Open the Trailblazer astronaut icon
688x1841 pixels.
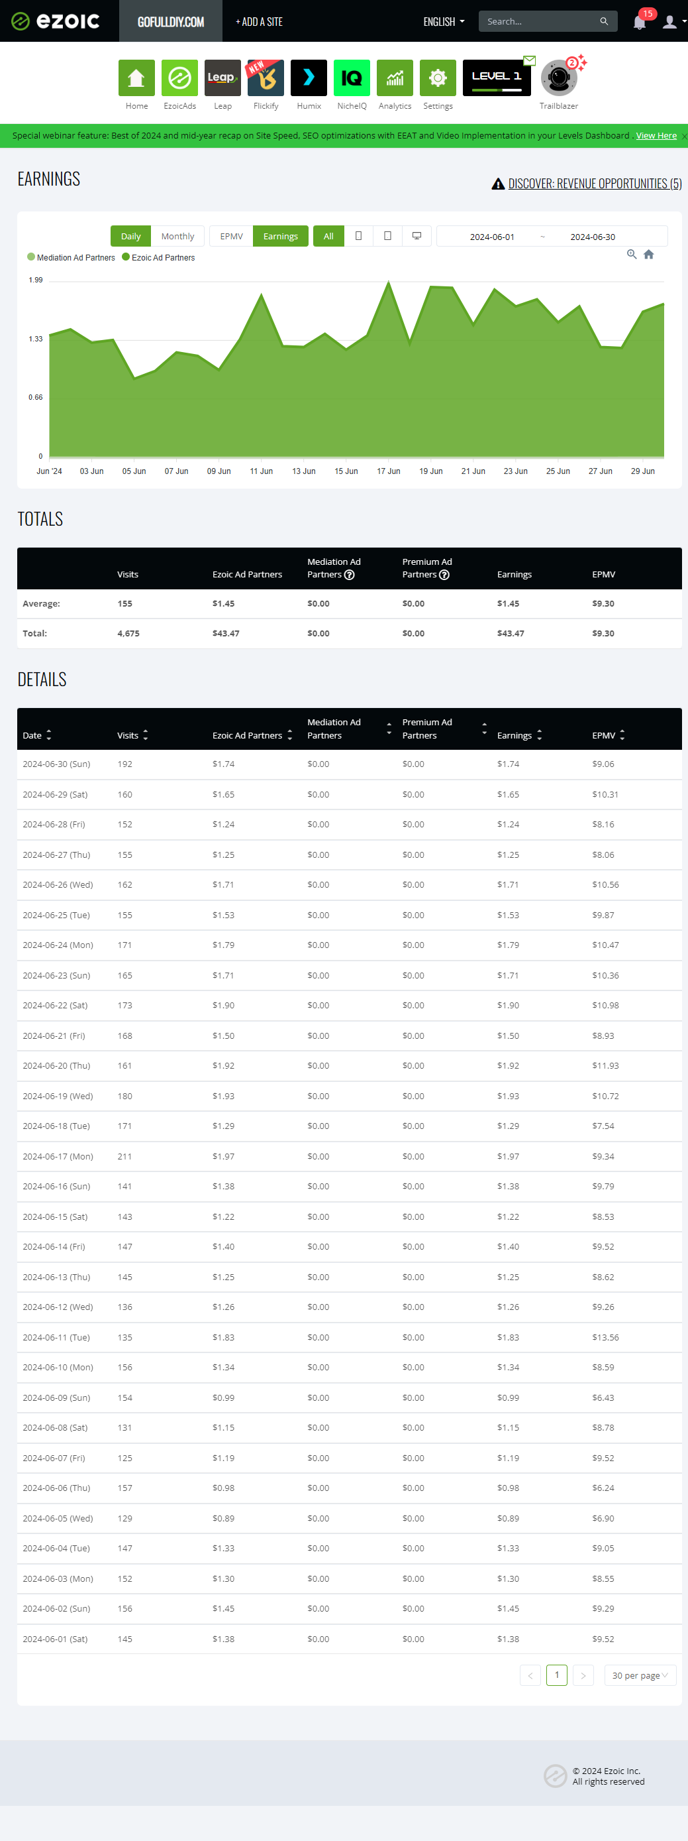[559, 78]
